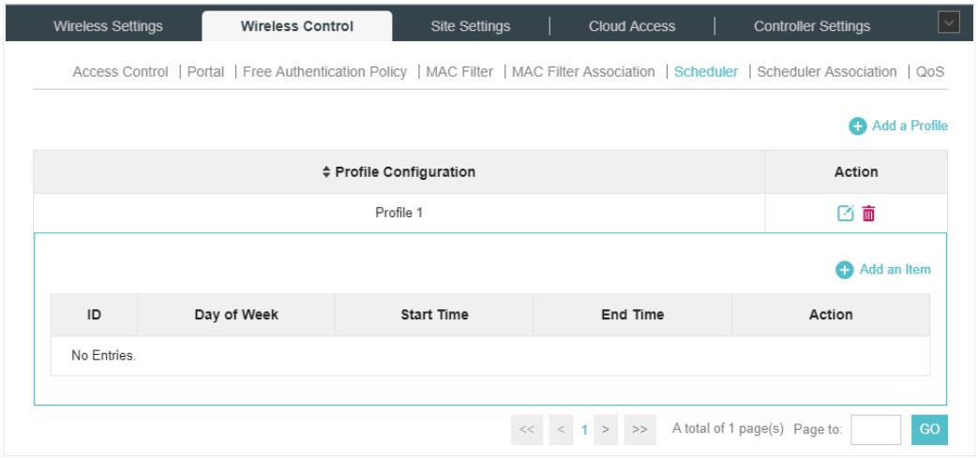Click the A total of 1 page(s) text

pyautogui.click(x=728, y=429)
